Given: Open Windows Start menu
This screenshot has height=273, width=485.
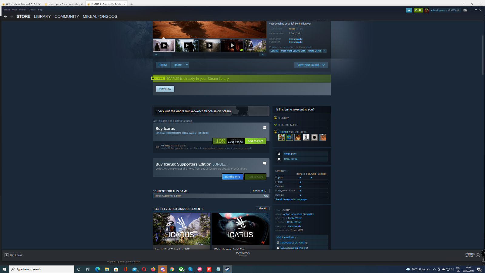Looking at the screenshot, I should pos(5,269).
